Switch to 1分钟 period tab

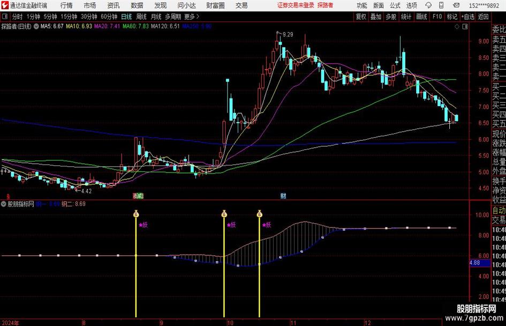tap(33, 17)
